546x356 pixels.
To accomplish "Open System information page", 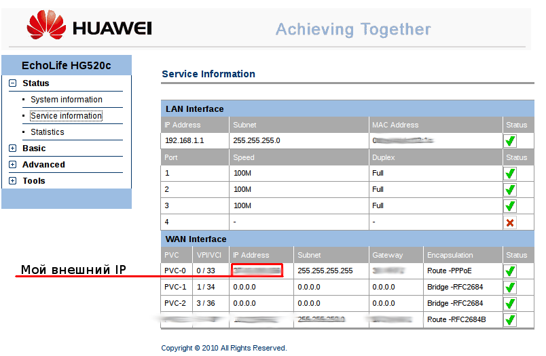I will click(66, 100).
